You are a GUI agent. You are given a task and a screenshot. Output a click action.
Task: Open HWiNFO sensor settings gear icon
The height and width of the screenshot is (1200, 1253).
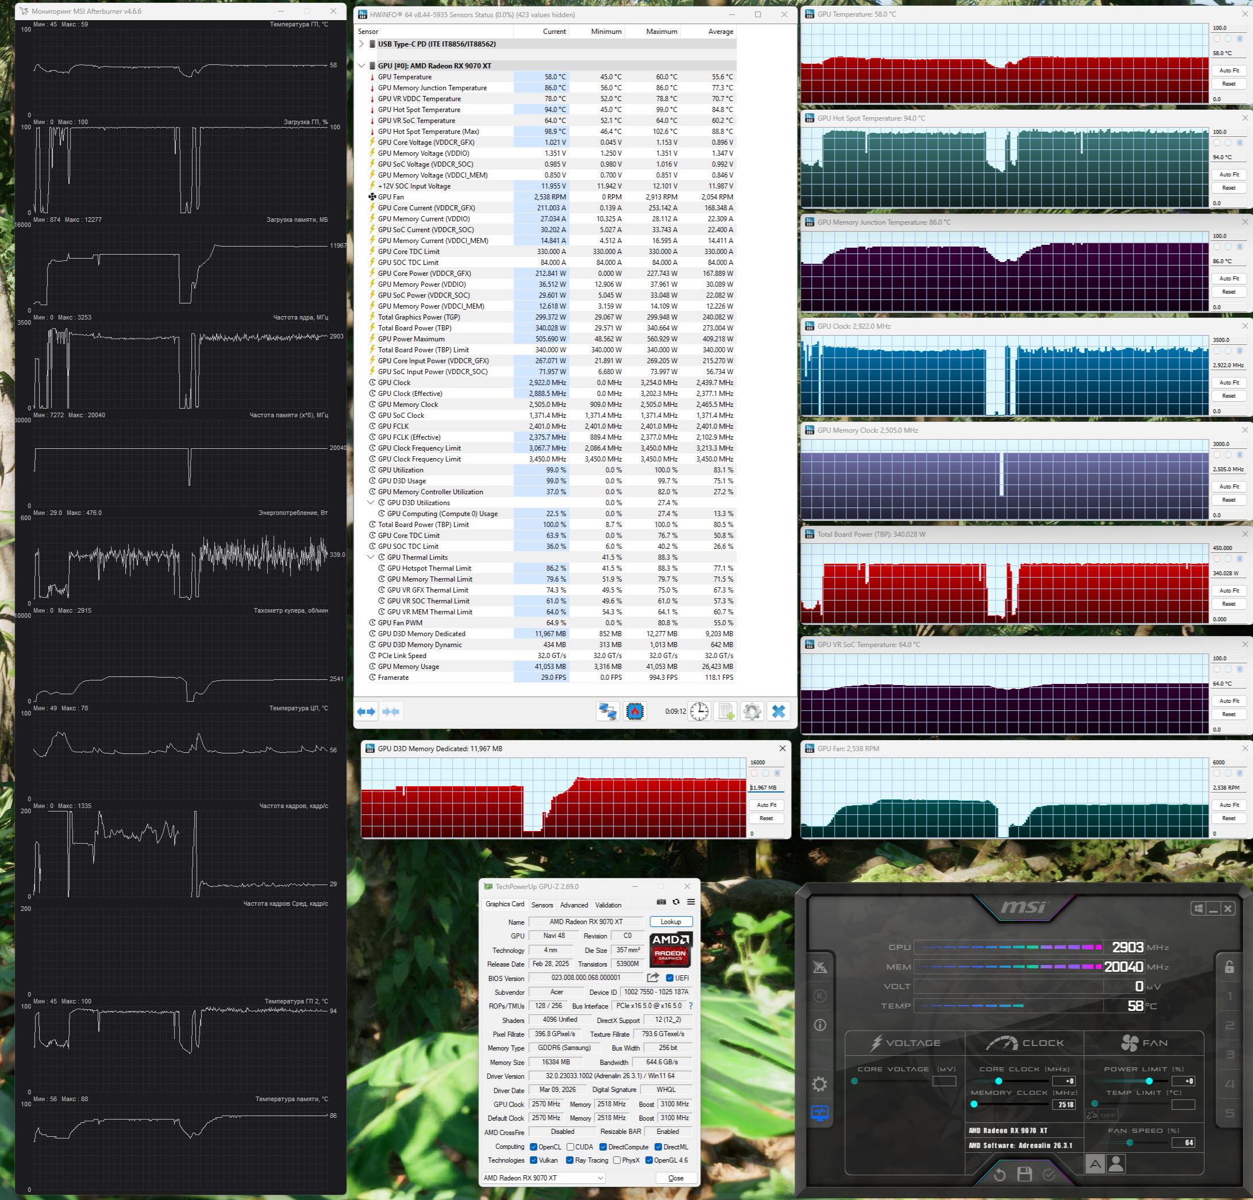(752, 711)
